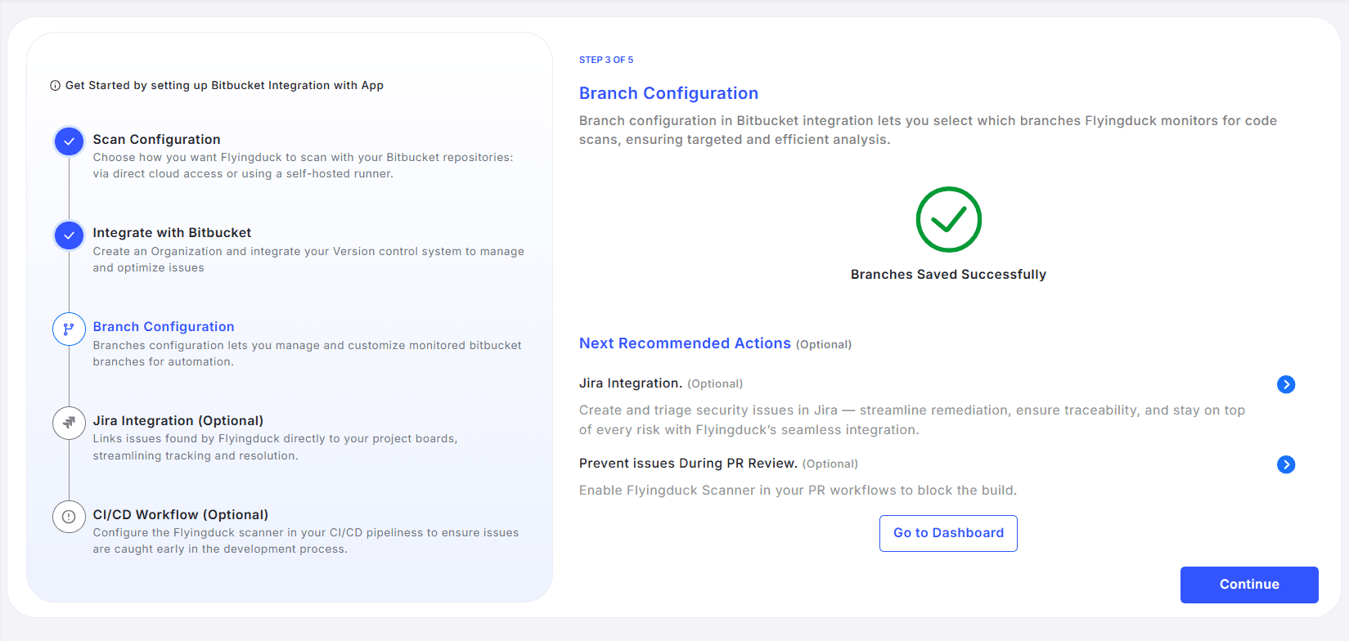Click the Integrate with Bitbucket checkmark icon

tap(69, 235)
